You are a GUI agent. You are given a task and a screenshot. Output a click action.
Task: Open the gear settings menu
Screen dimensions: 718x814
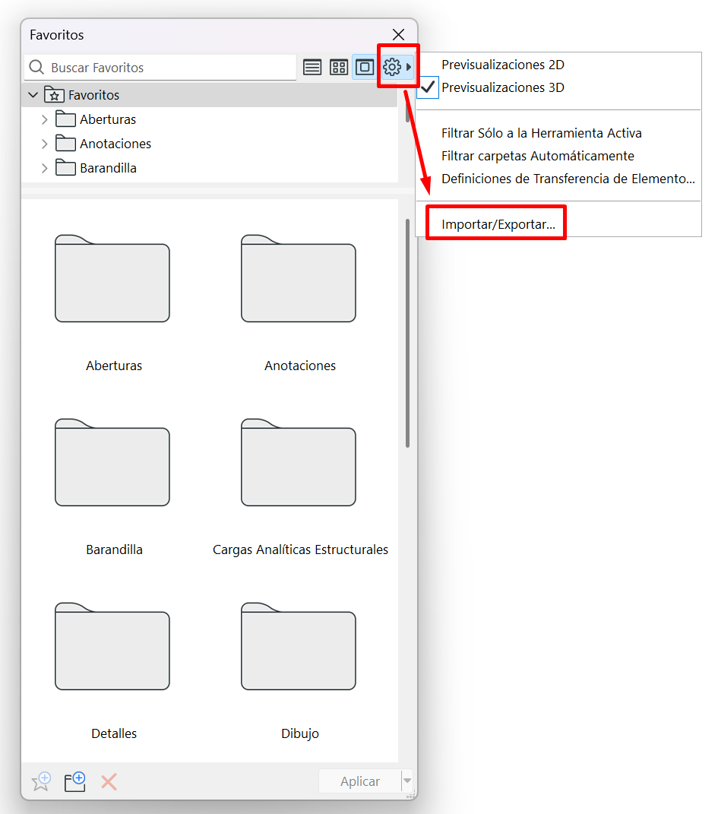click(x=393, y=68)
